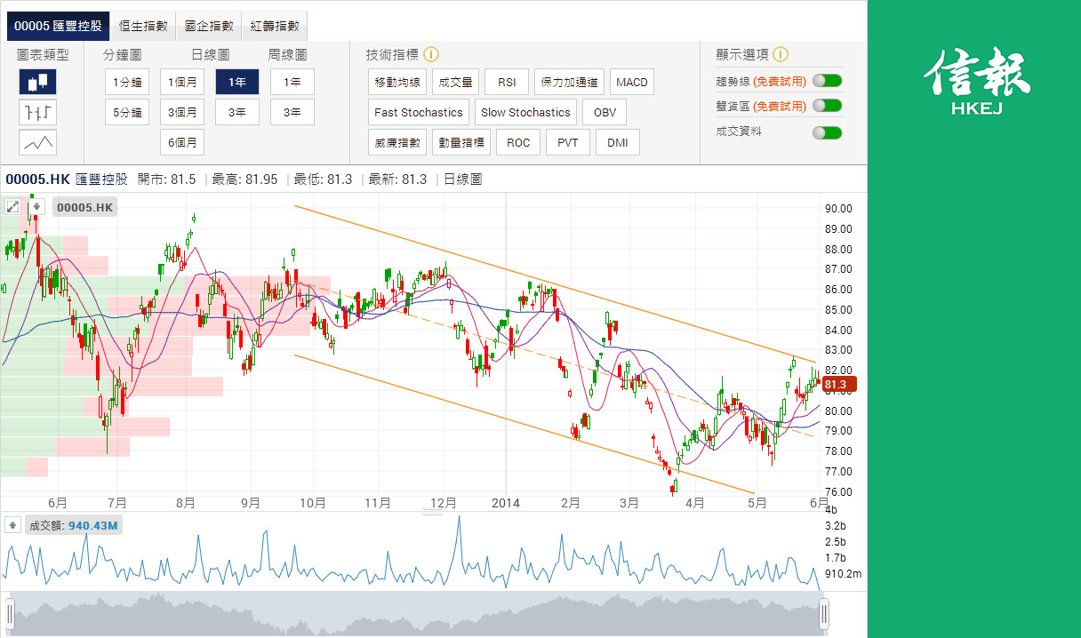
Task: Add the 保力加通道 Bollinger indicator
Action: [x=570, y=83]
